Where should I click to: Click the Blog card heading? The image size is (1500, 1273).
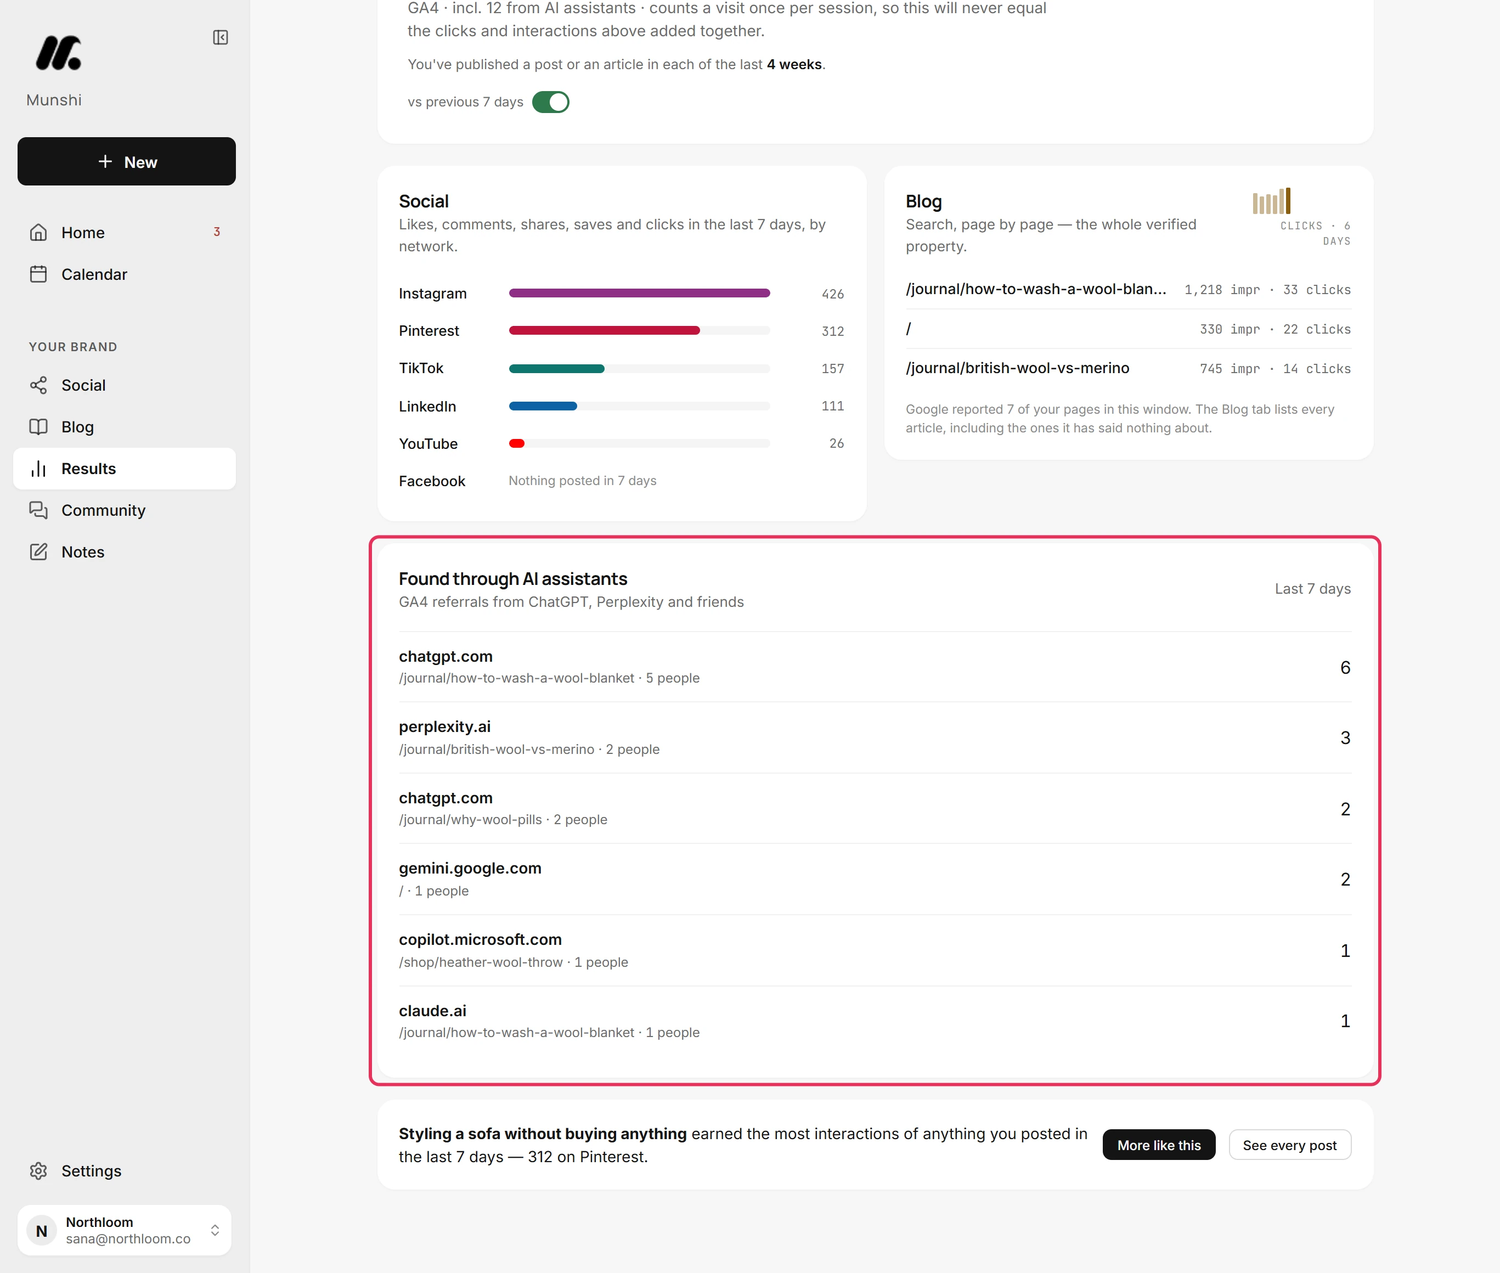923,201
